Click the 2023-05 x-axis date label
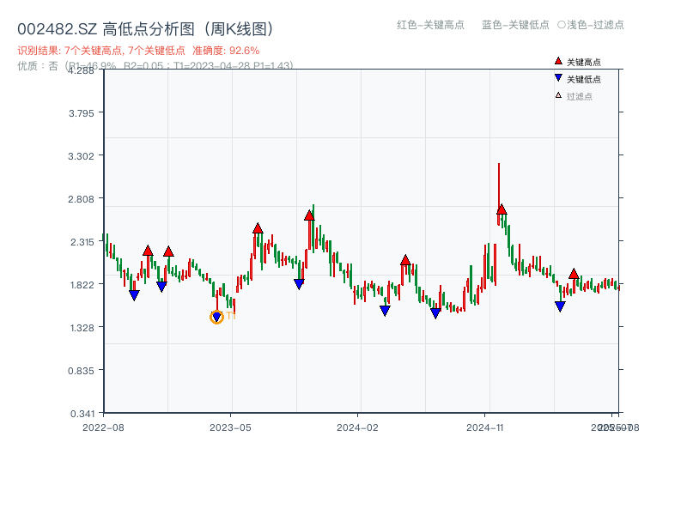The width and height of the screenshot is (687, 515). coord(230,427)
